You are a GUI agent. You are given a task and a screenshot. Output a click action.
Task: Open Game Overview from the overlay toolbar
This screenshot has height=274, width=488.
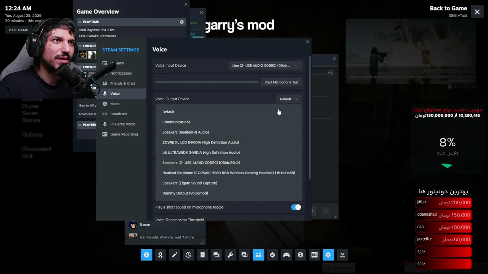click(146, 255)
